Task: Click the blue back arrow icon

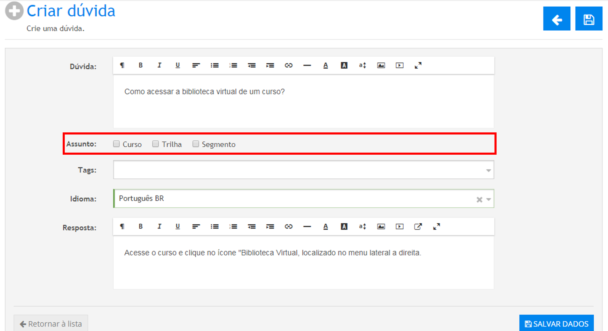Action: click(x=556, y=19)
